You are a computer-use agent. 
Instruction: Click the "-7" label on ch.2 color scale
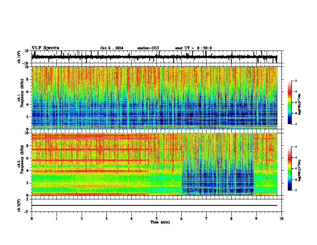click(x=295, y=190)
